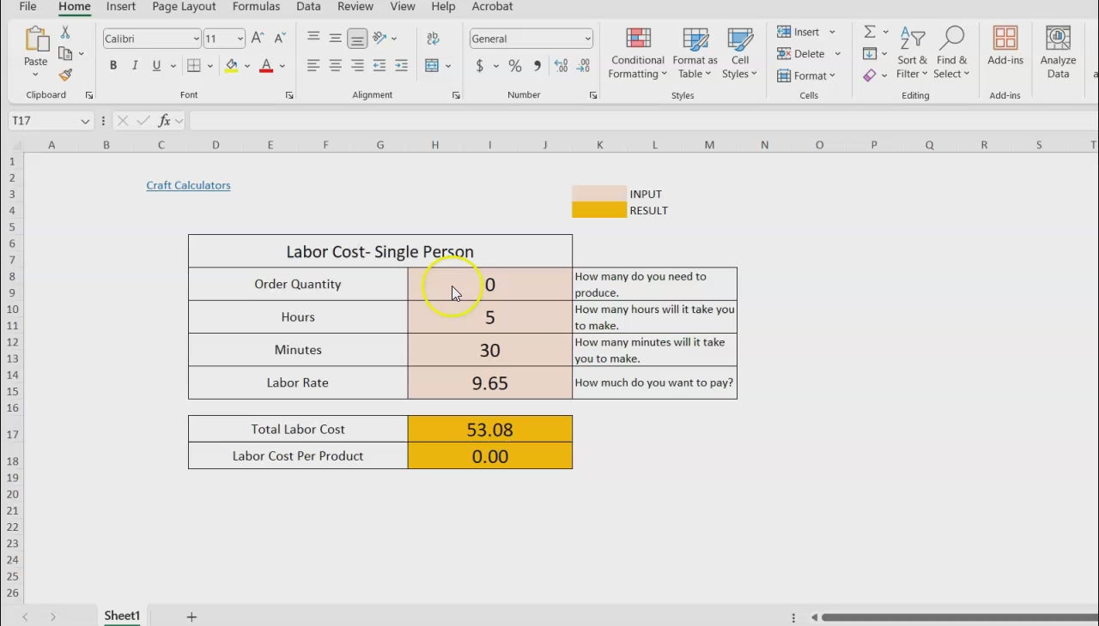Open the Page Layout tab
Viewport: 1099px width, 626px height.
184,7
